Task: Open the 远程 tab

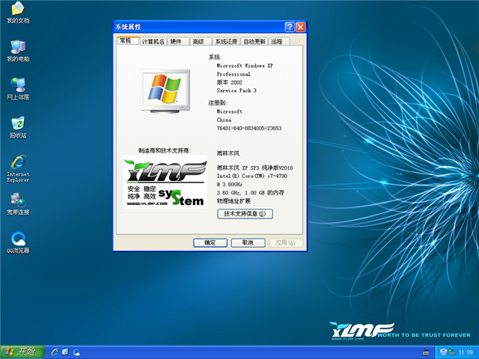Action: pos(278,42)
